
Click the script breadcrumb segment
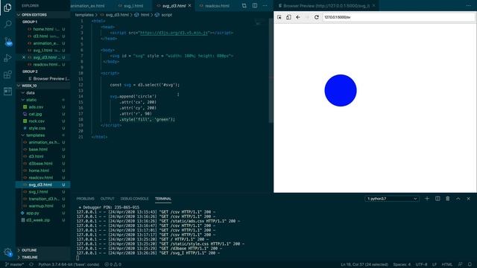[x=166, y=15]
